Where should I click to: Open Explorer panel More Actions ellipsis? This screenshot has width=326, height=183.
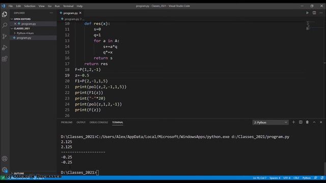(51, 13)
